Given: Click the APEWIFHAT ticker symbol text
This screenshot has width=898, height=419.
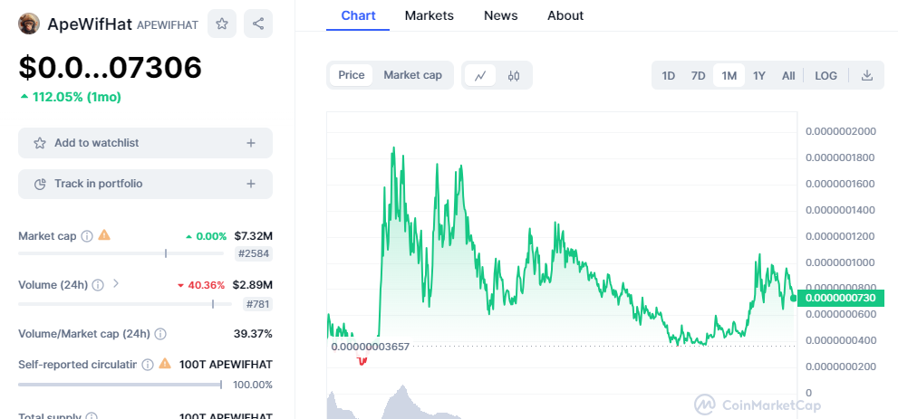Looking at the screenshot, I should (x=168, y=25).
